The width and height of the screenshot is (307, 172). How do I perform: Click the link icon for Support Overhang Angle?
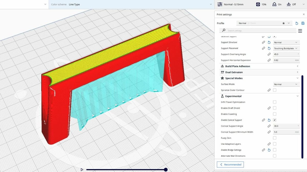tap(269, 54)
